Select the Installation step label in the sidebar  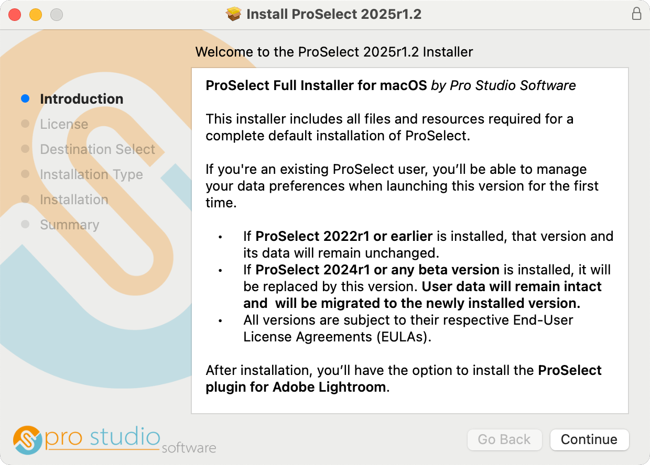[74, 200]
